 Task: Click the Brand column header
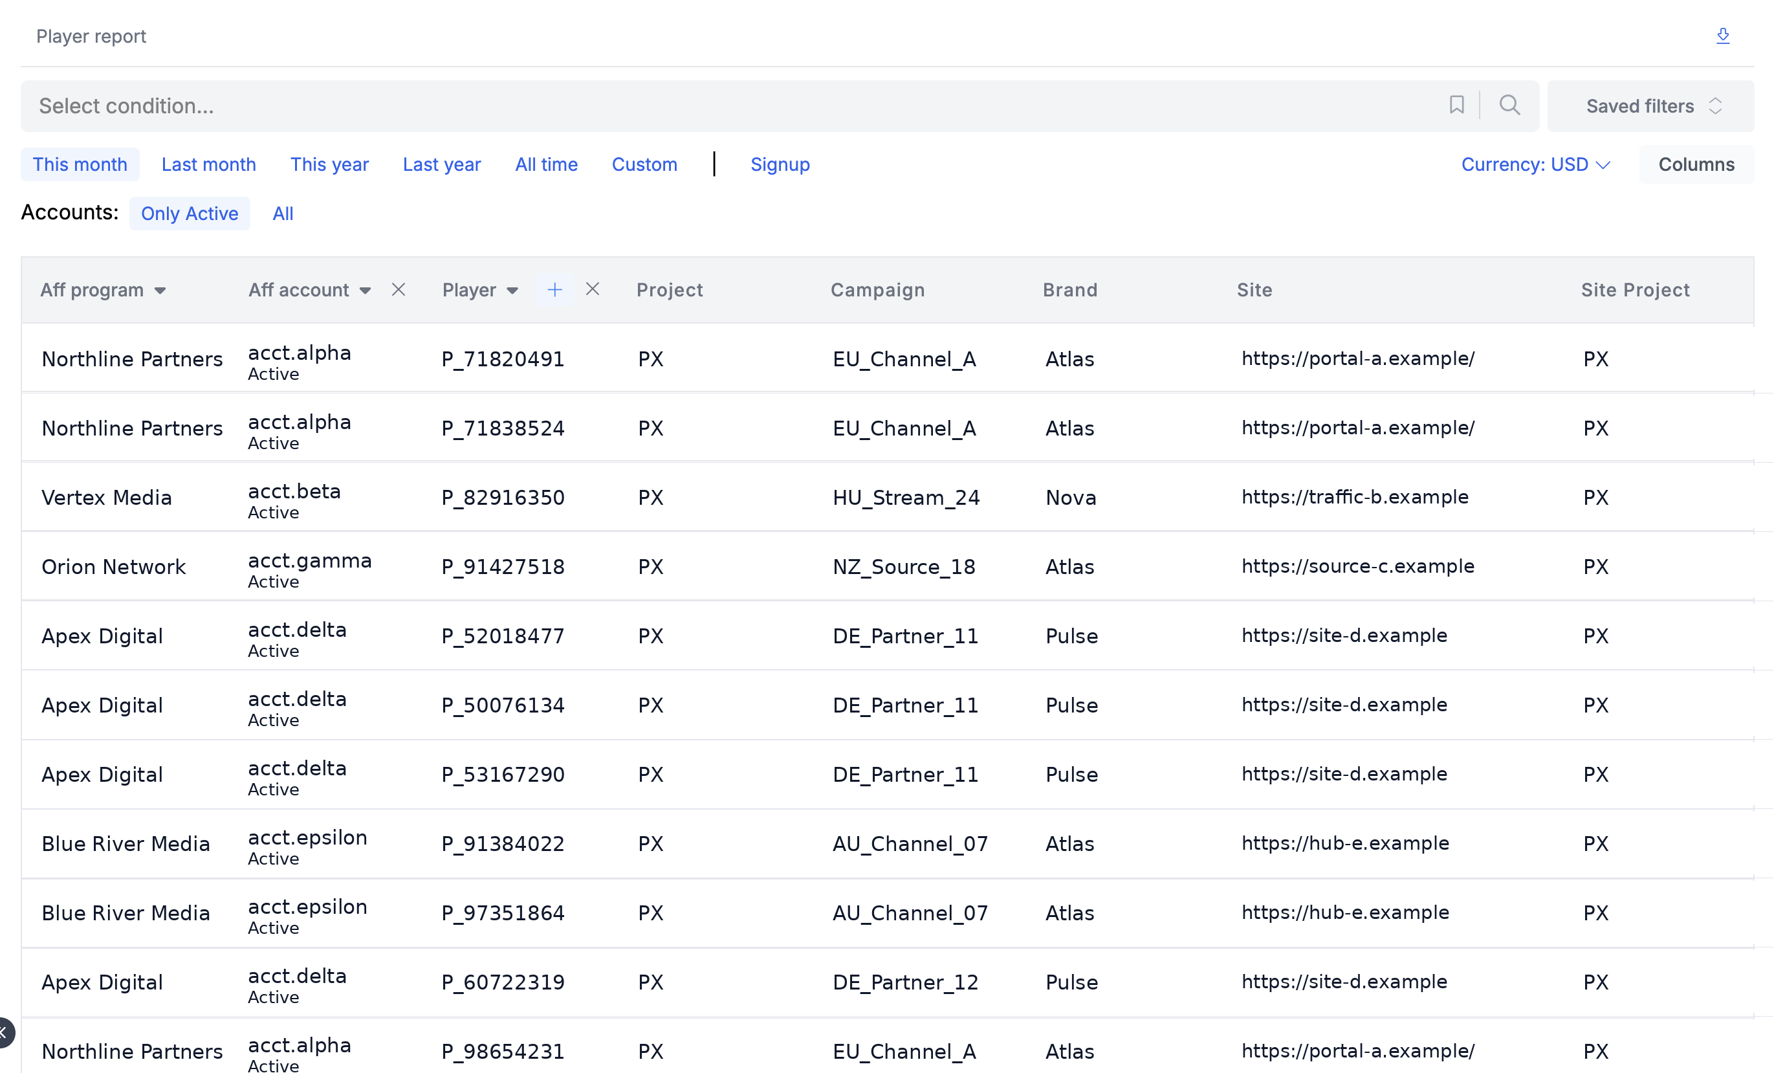(x=1070, y=289)
